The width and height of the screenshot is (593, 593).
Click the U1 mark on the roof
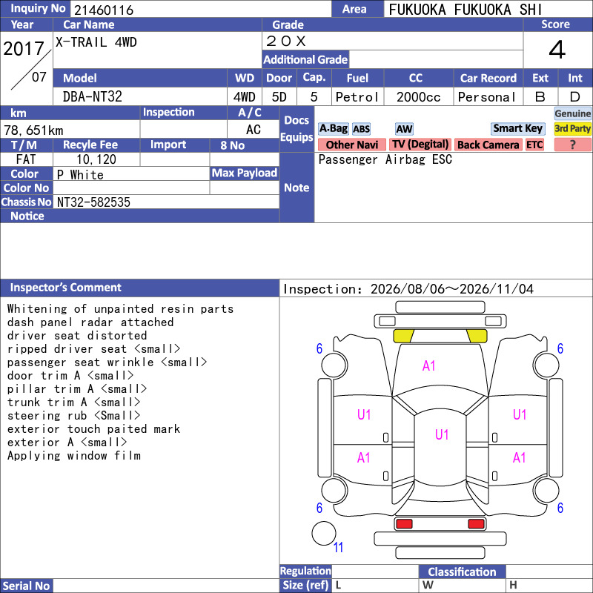pyautogui.click(x=441, y=434)
